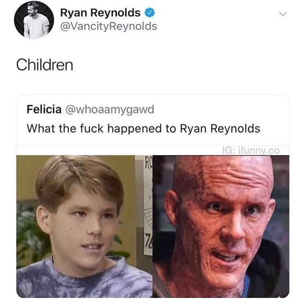
Task: Open the tweet author's round profile avatar
Action: (34, 20)
